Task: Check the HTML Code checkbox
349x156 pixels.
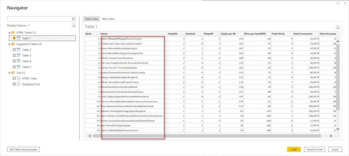Action: click(14, 78)
